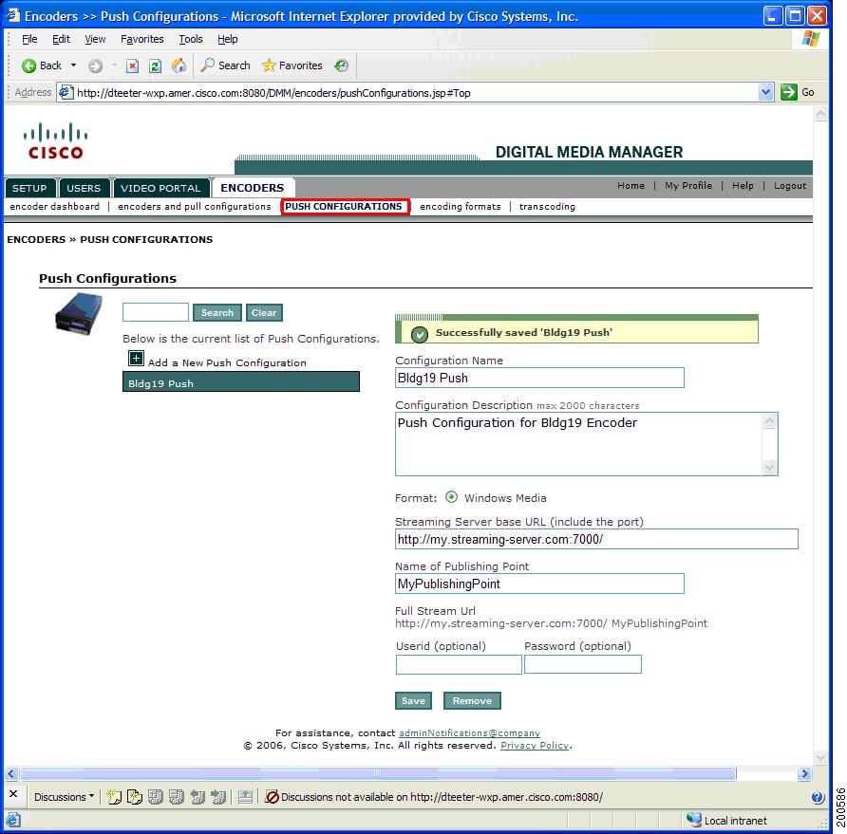Click the Stop loading icon
847x834 pixels.
(x=130, y=65)
